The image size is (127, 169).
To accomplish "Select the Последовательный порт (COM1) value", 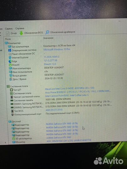I will [x=62, y=113].
